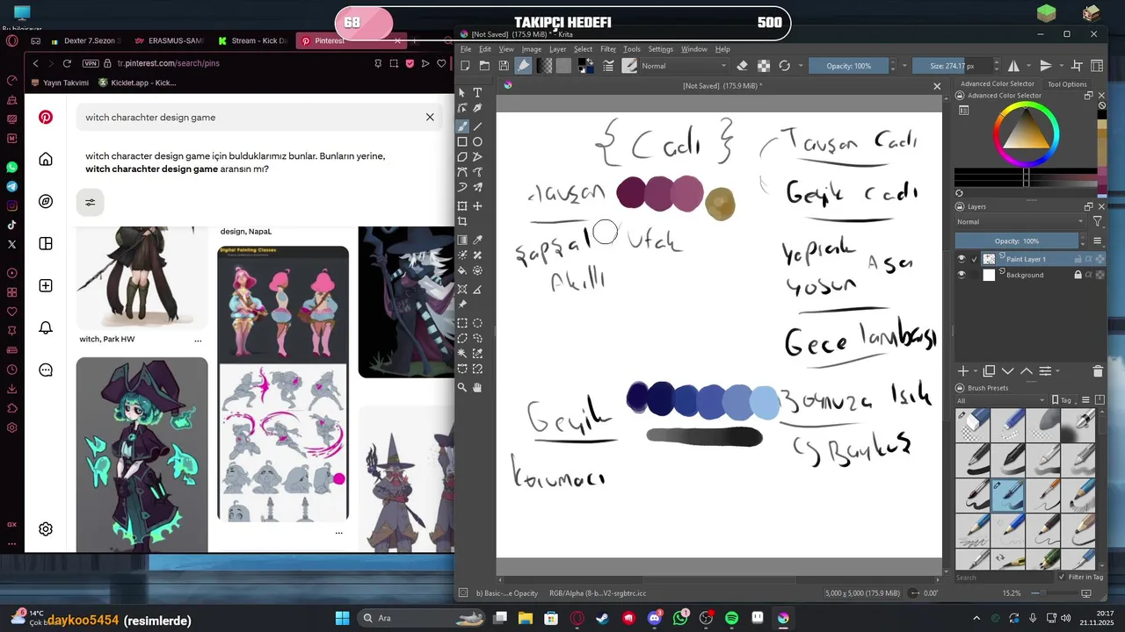Delete layer with the trash icon

point(1097,371)
